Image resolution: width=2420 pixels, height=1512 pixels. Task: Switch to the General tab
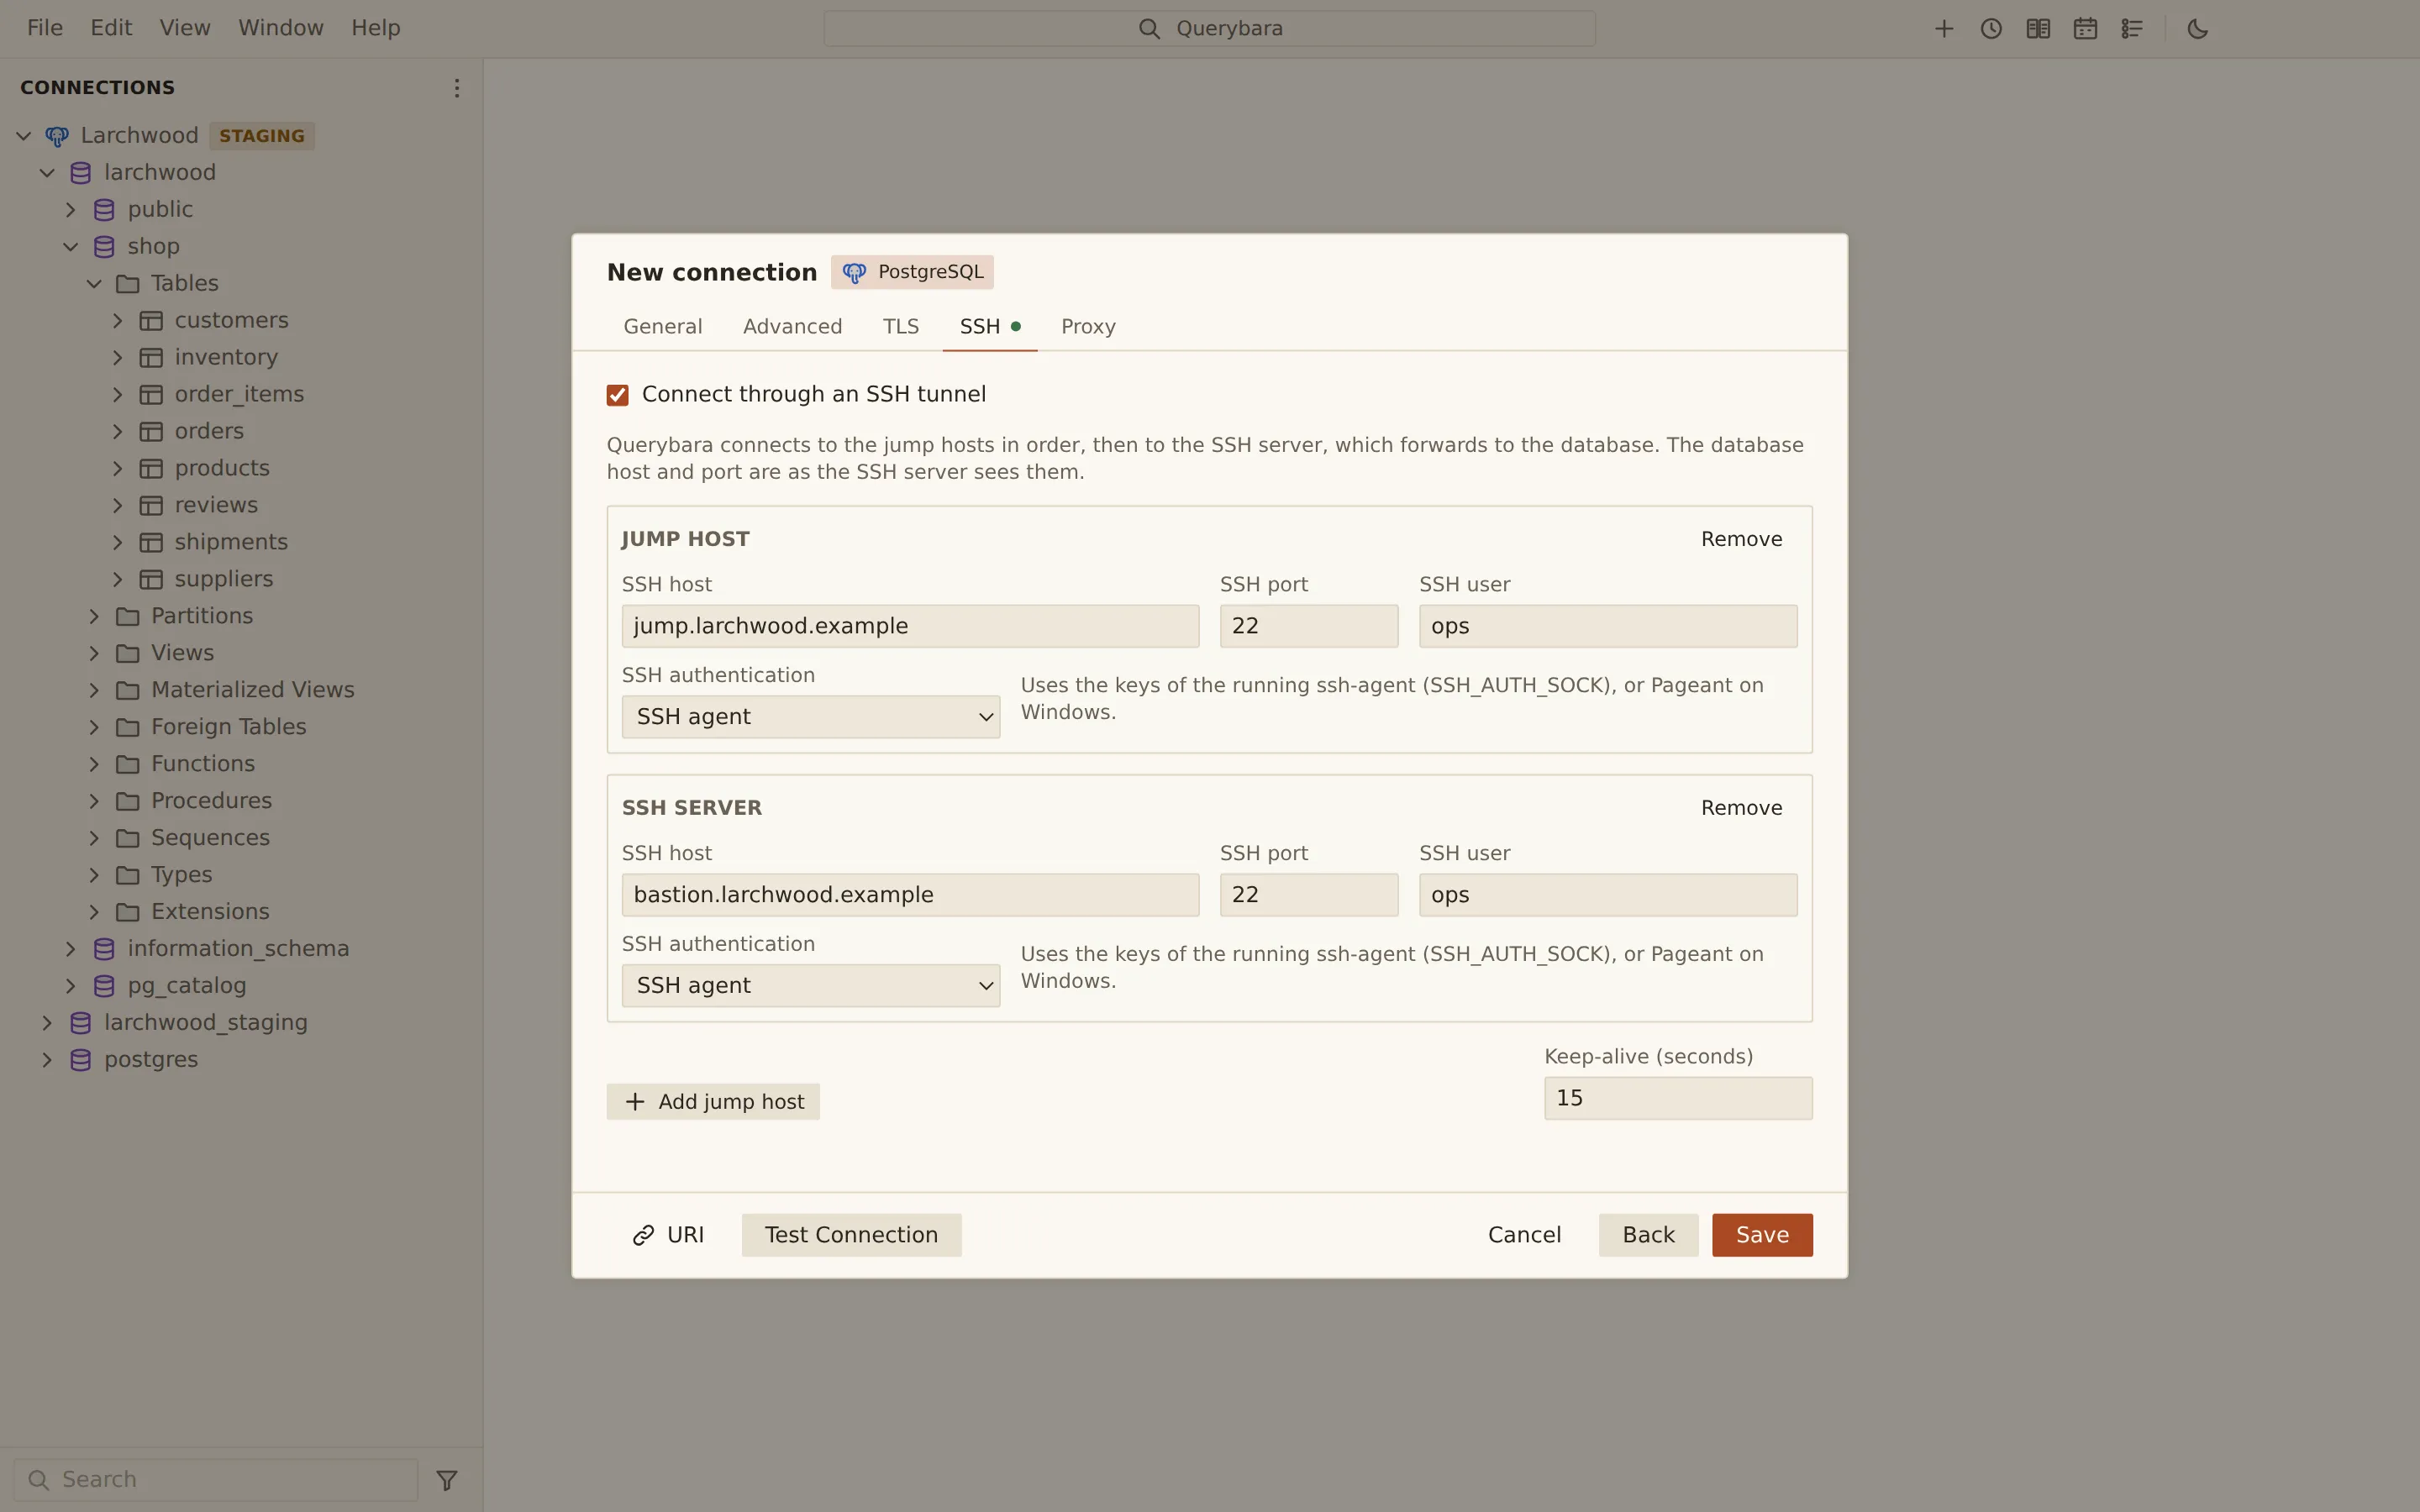pyautogui.click(x=662, y=327)
